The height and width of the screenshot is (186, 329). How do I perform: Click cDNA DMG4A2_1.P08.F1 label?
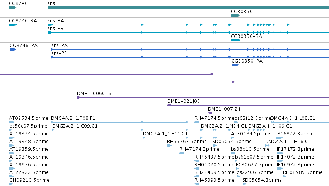(73, 118)
